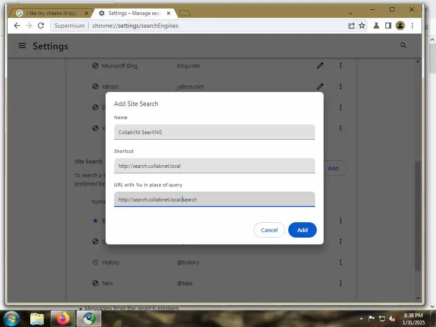
Task: Open the tab search dropdown chevron
Action: [350, 13]
